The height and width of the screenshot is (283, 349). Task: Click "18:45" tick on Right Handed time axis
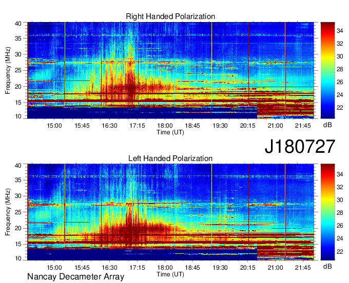[x=192, y=126]
